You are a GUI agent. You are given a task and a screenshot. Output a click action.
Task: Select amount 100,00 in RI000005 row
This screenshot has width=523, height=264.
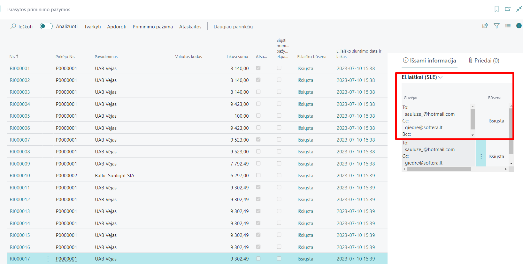click(x=242, y=116)
